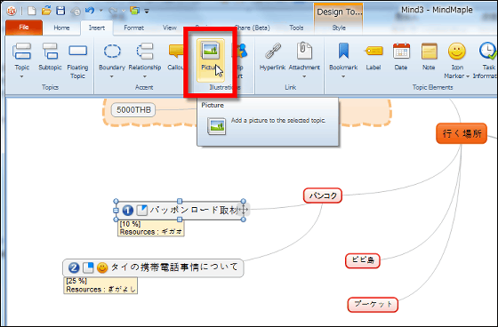Open the Style tab under Design Tools
The image size is (498, 327).
pos(339,28)
